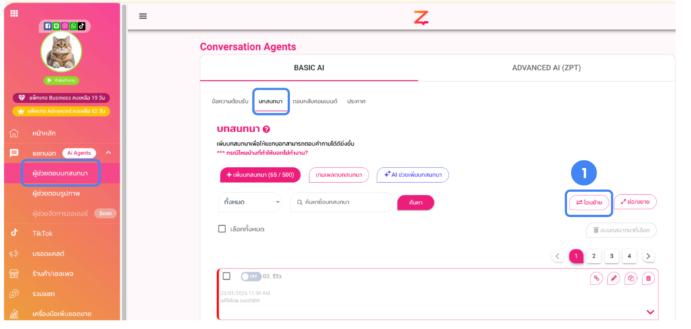Screen dimensions: 691x329
Task: Click the help question mark beside บทสนทนา heading
Action: (267, 129)
